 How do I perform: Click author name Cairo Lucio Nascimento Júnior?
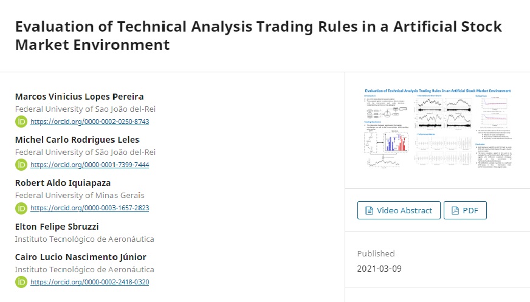pos(80,257)
